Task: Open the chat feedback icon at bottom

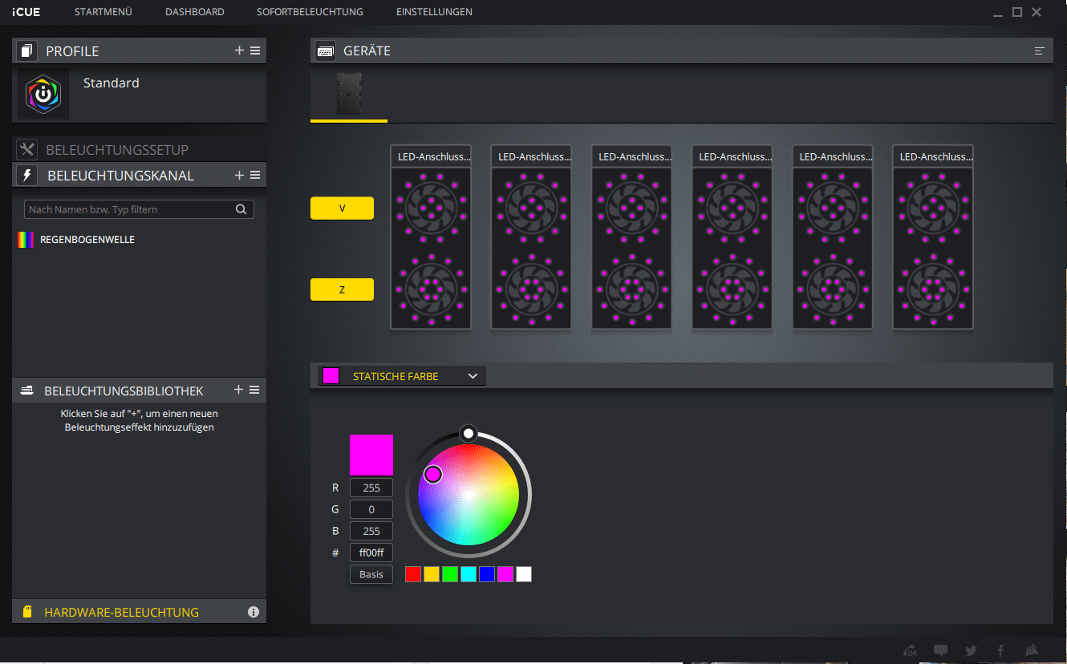Action: (x=941, y=650)
